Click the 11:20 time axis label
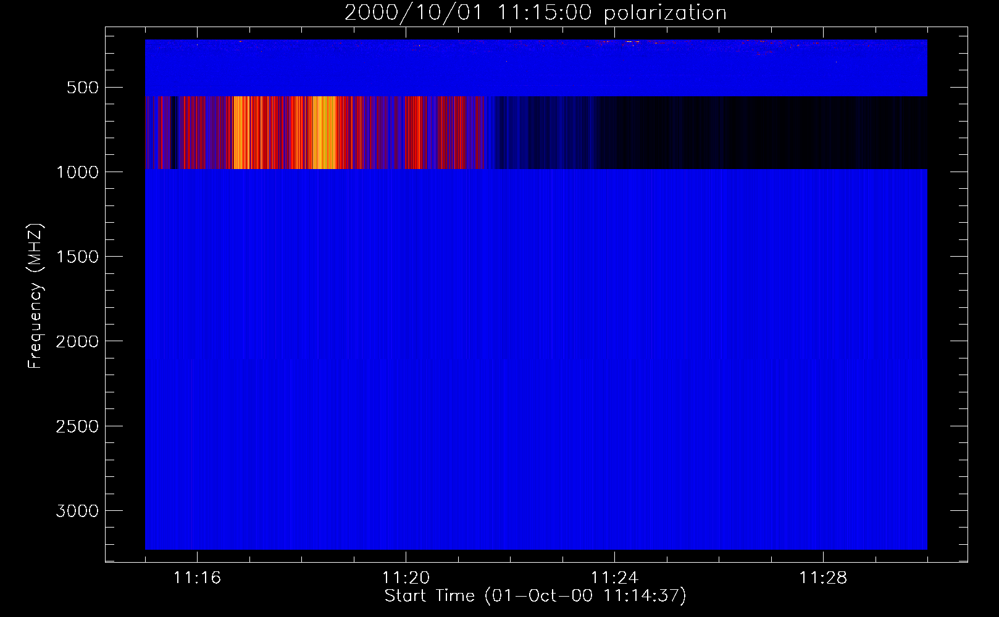Screen dimensions: 999x617 pos(406,578)
